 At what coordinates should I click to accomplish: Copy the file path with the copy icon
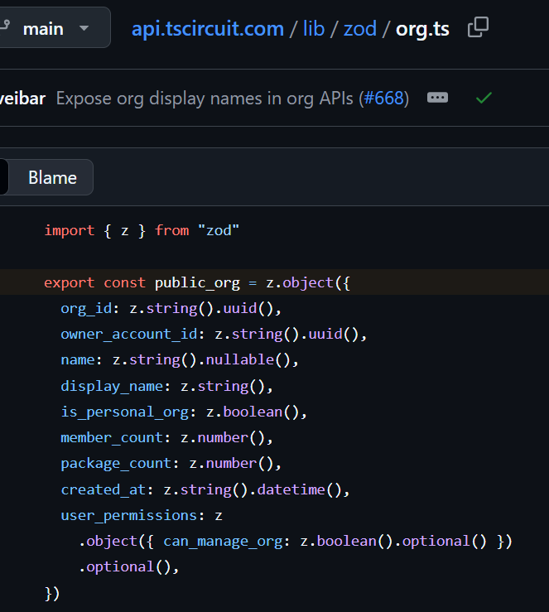(478, 27)
